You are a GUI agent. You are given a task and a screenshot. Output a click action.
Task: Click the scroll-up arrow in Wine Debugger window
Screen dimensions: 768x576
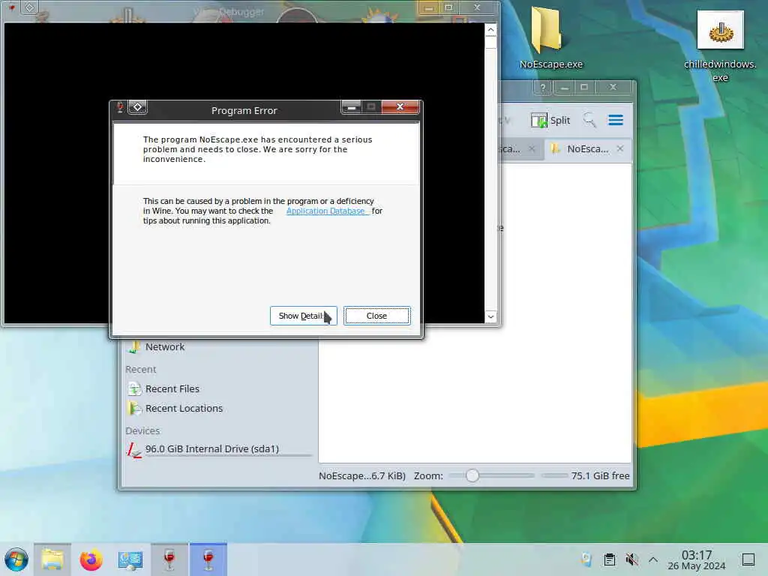[490, 30]
